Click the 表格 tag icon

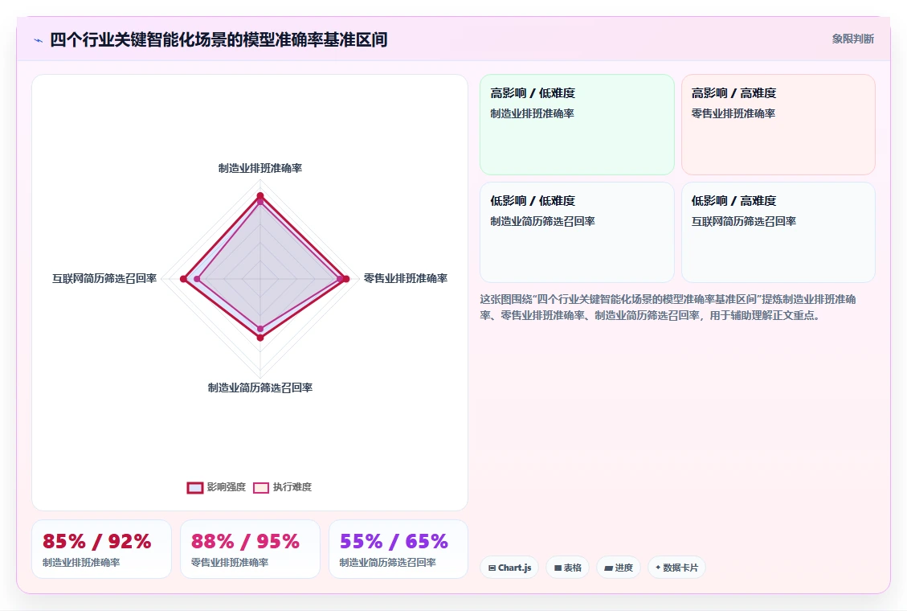[x=558, y=568]
